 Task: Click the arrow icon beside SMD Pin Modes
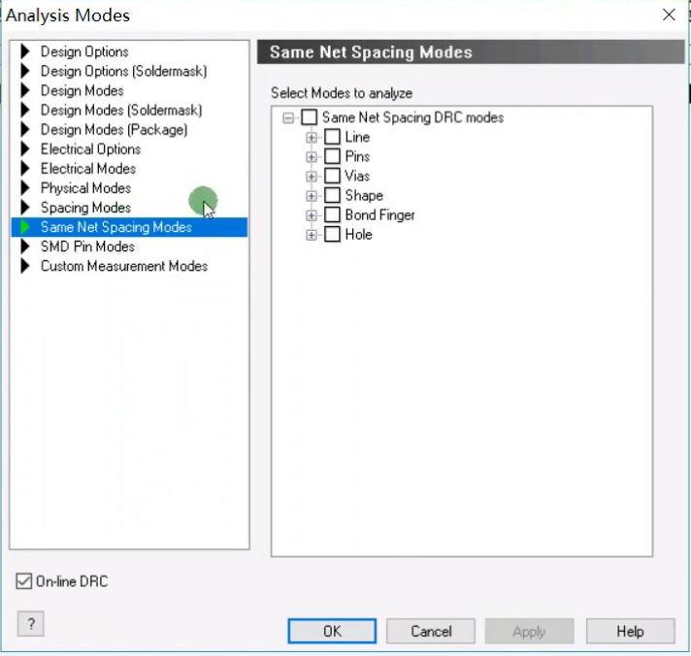click(25, 246)
